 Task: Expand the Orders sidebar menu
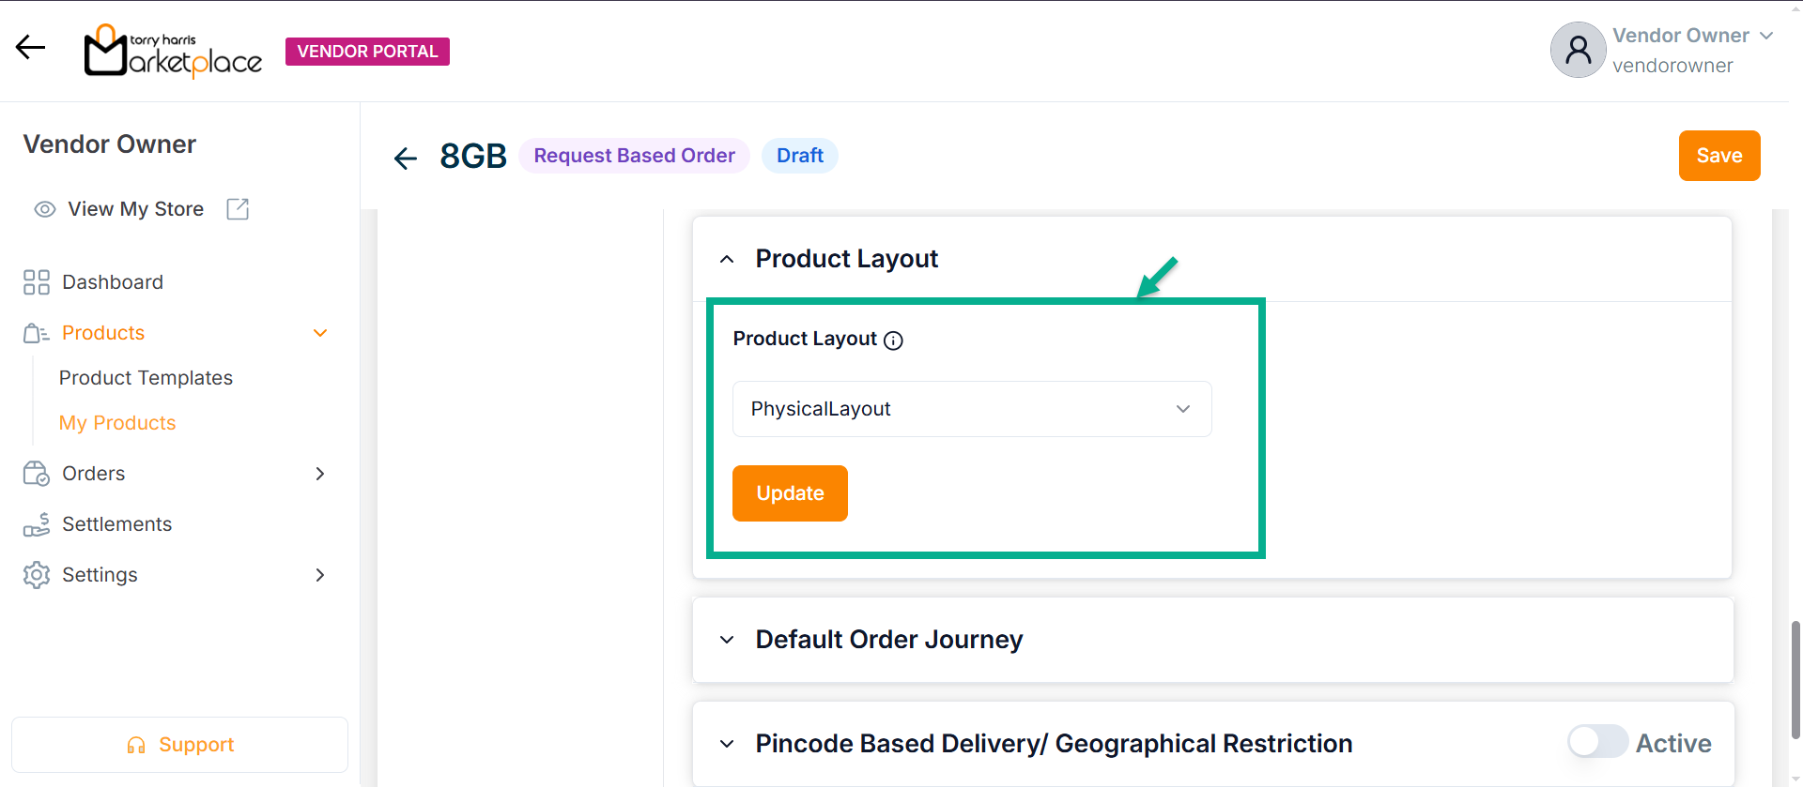(x=320, y=474)
